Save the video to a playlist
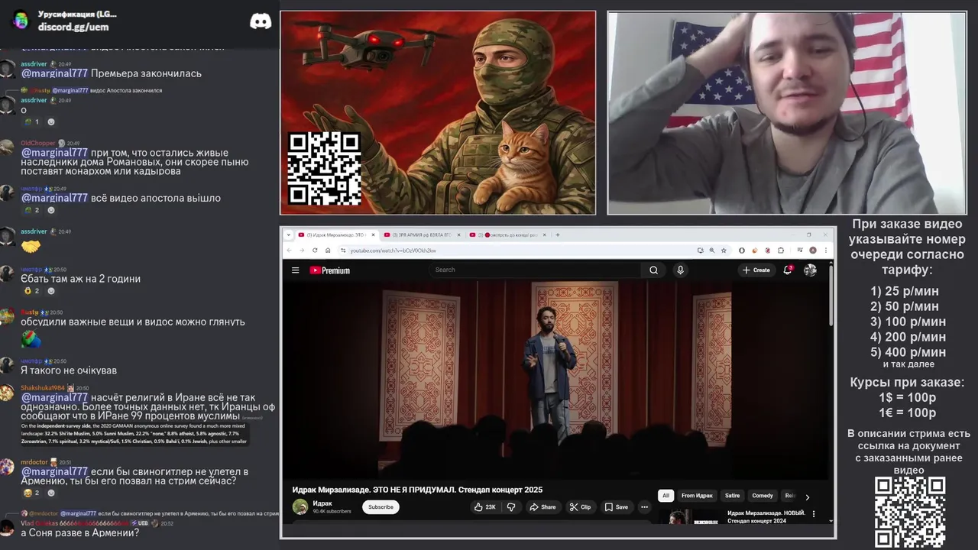Image resolution: width=978 pixels, height=550 pixels. tap(616, 506)
